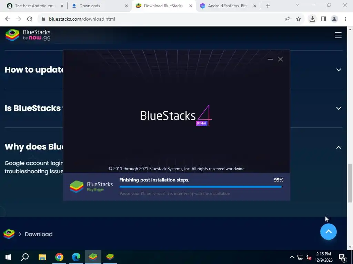Toggle Chrome side panel icon

point(323,19)
